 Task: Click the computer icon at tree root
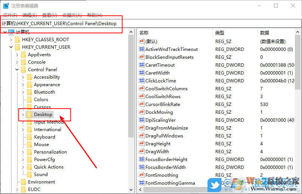tap(11, 32)
